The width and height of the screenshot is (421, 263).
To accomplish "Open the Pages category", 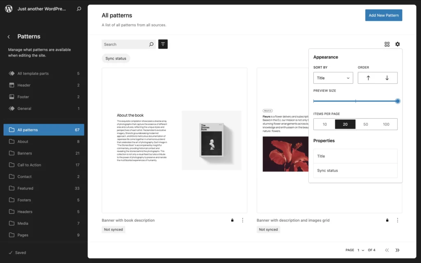I will (44, 235).
